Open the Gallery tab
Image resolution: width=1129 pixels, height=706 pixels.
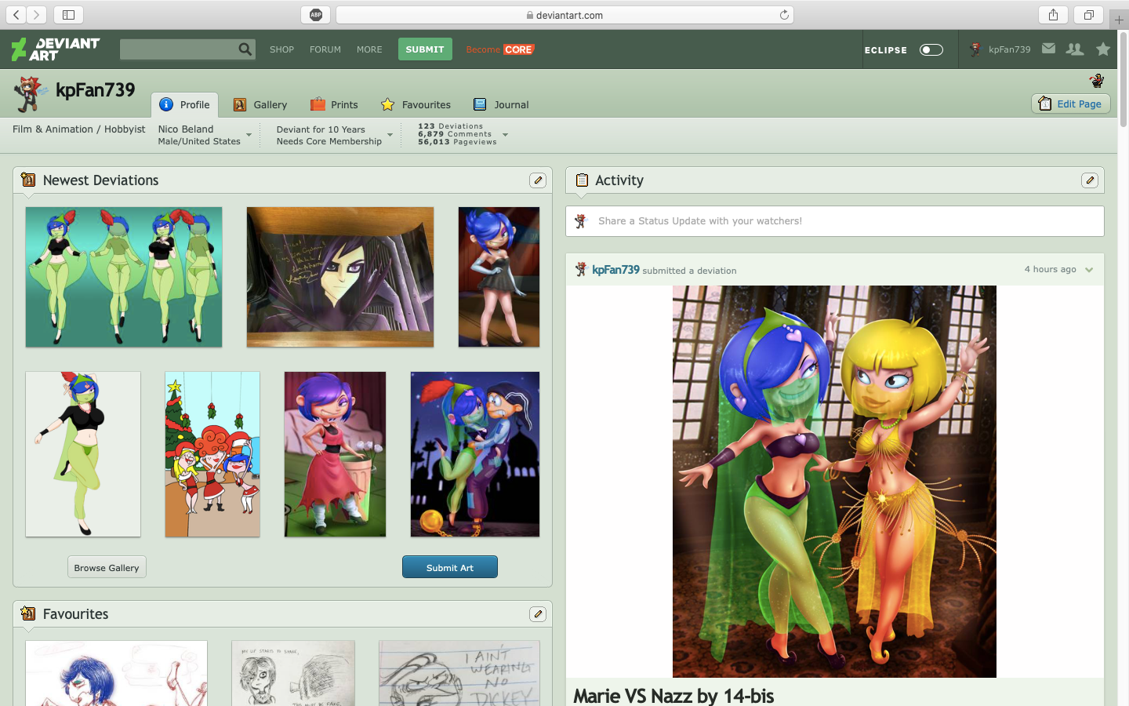(260, 104)
